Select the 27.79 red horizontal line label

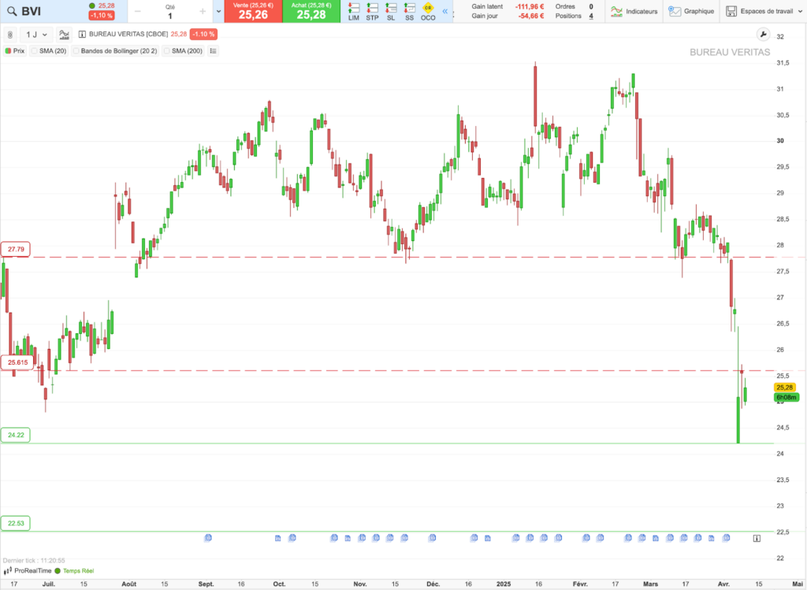click(x=16, y=250)
